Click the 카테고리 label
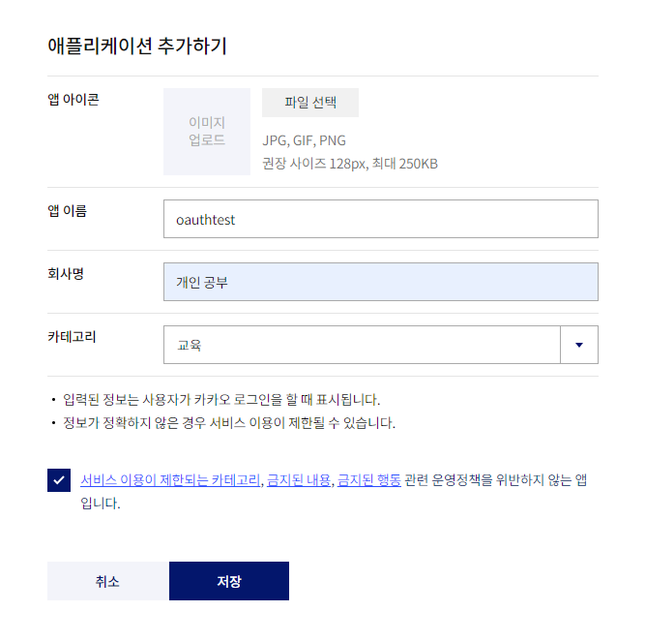 [x=72, y=337]
